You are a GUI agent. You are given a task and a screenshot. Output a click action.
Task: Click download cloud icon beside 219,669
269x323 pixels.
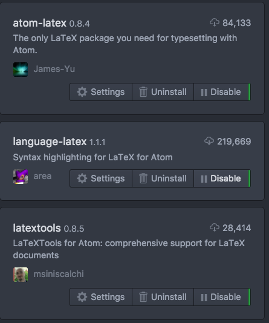(x=209, y=141)
